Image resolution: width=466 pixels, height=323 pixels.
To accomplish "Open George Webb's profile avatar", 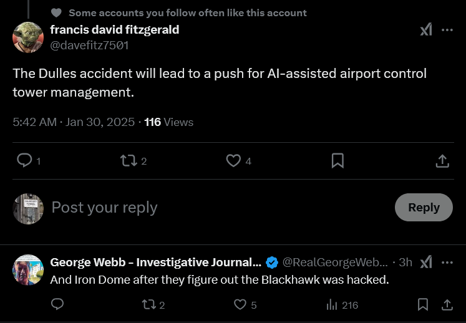I will 28,270.
